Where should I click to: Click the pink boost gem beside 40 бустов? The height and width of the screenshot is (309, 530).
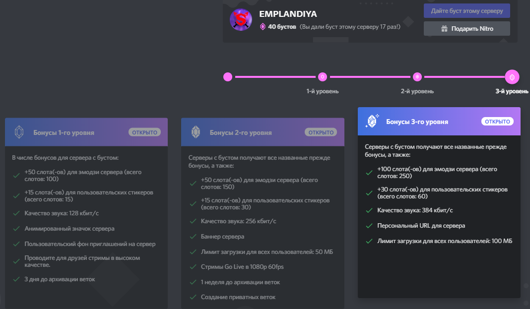[263, 27]
